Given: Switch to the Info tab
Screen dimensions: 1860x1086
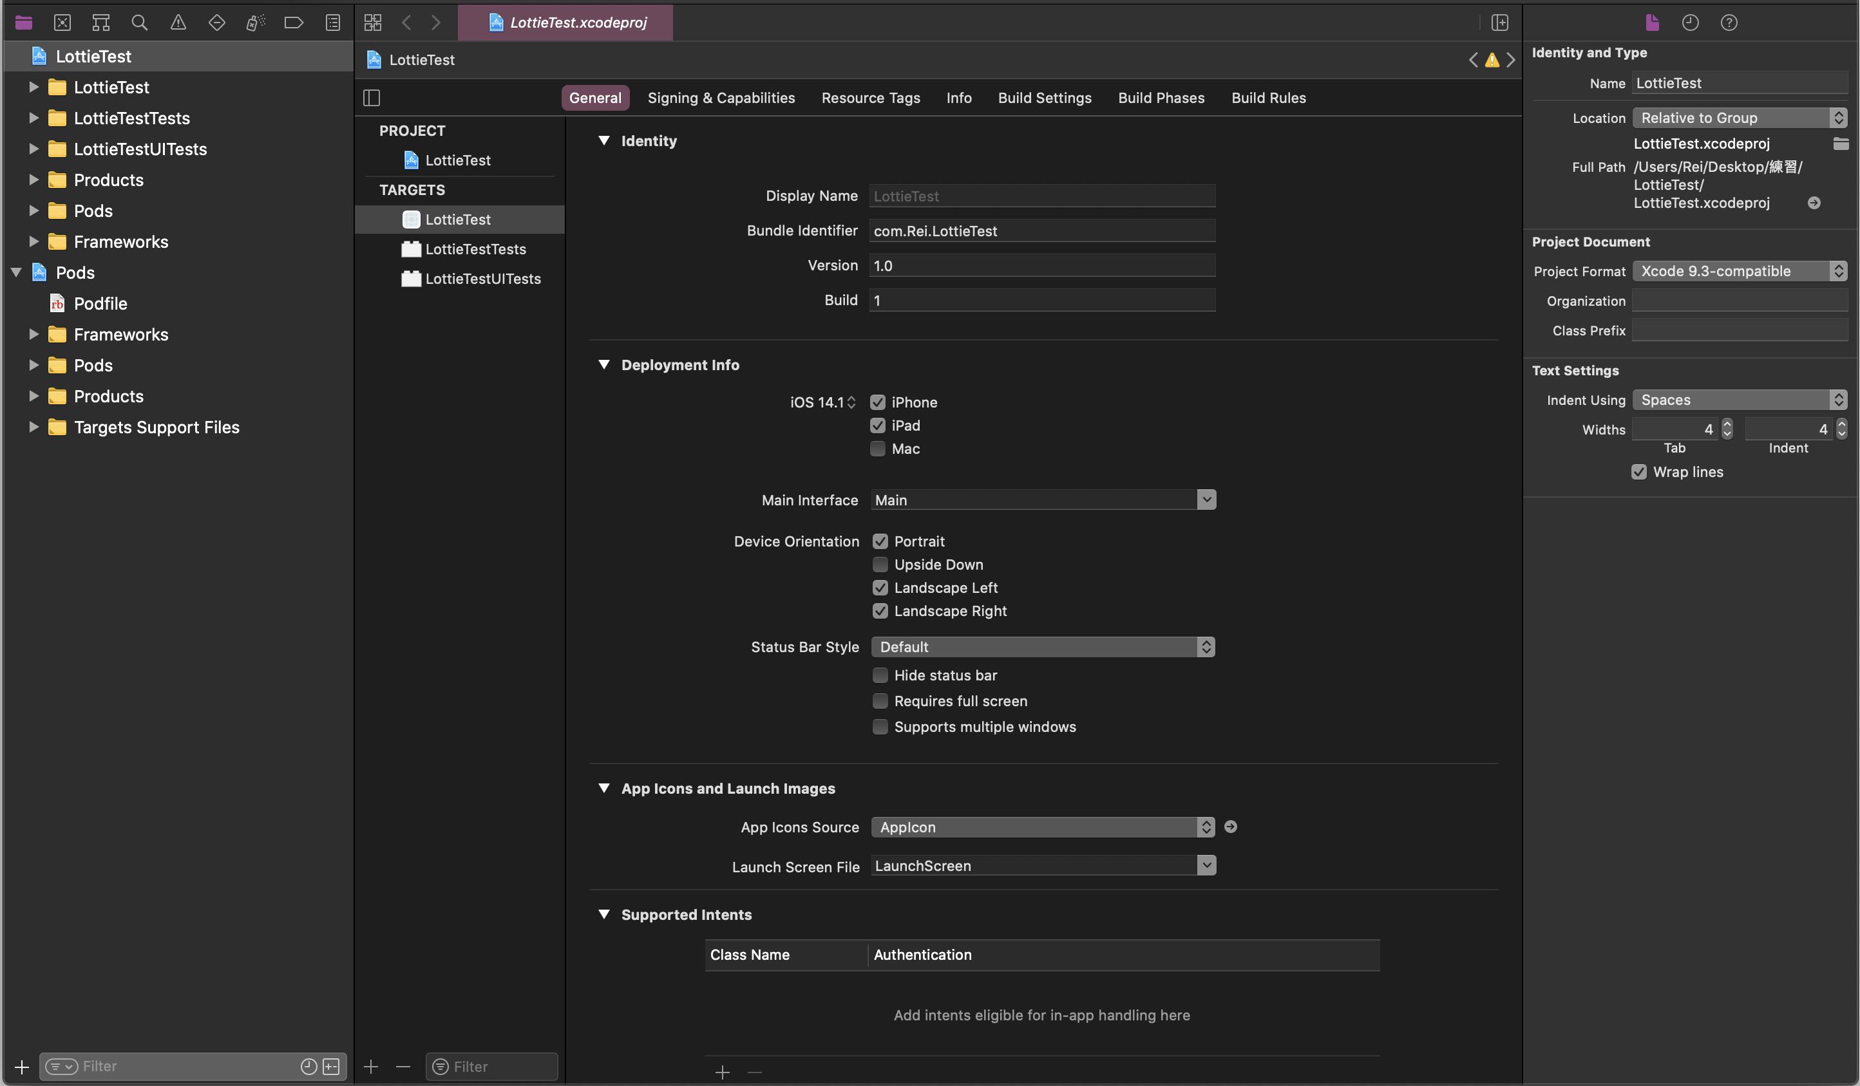Looking at the screenshot, I should 959,98.
